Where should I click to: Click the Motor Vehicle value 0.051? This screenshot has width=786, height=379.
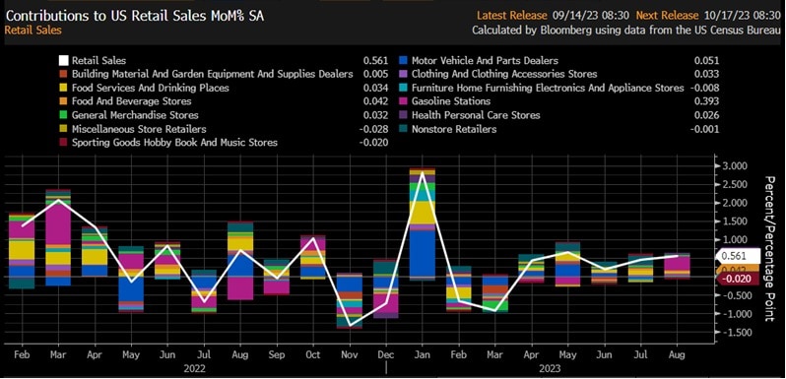pos(707,61)
